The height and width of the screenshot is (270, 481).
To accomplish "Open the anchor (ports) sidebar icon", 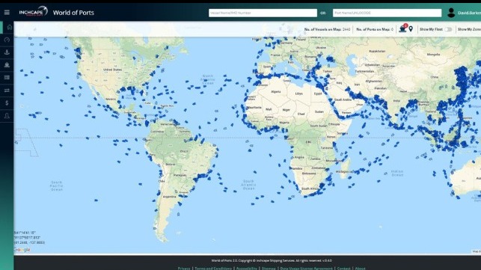I will tap(7, 52).
